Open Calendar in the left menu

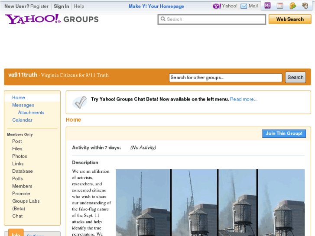(22, 120)
